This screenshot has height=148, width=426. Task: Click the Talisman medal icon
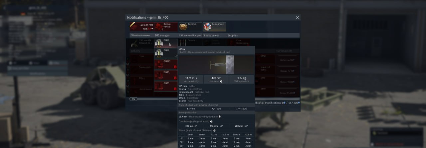[183, 27]
